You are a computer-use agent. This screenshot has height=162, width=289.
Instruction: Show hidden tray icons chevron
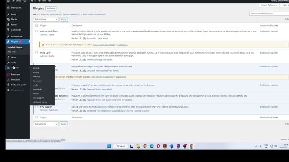pos(256,146)
